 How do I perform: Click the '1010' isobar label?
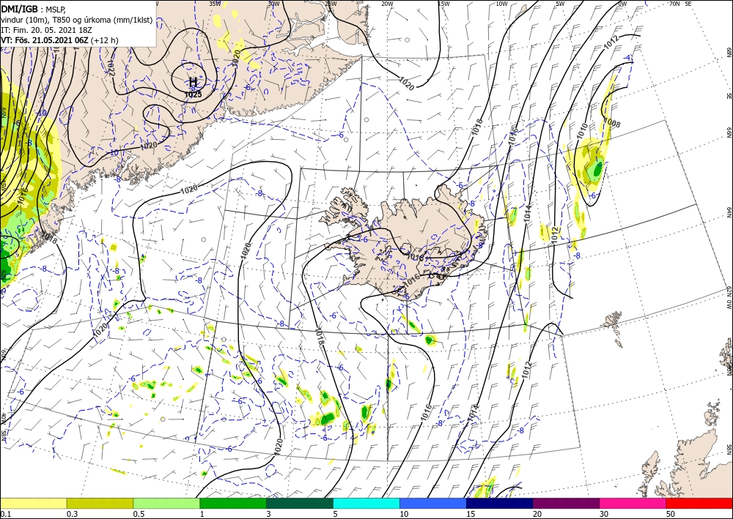(582, 132)
